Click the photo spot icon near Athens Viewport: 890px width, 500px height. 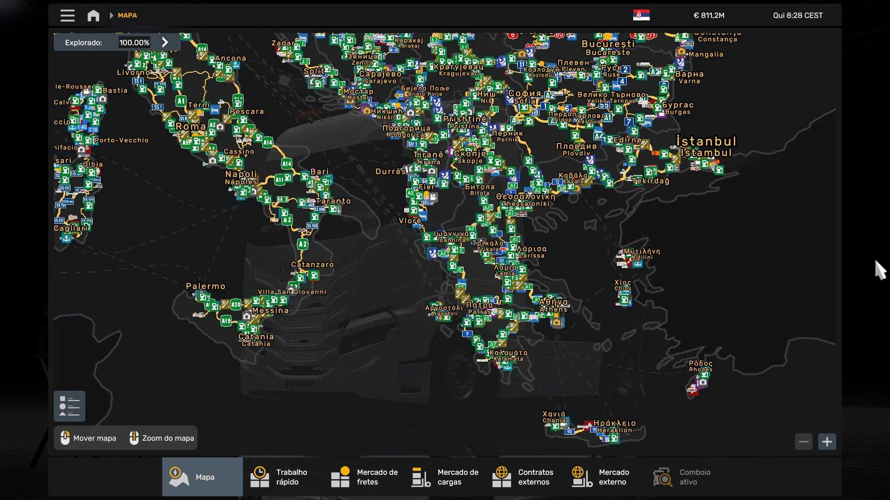[557, 323]
